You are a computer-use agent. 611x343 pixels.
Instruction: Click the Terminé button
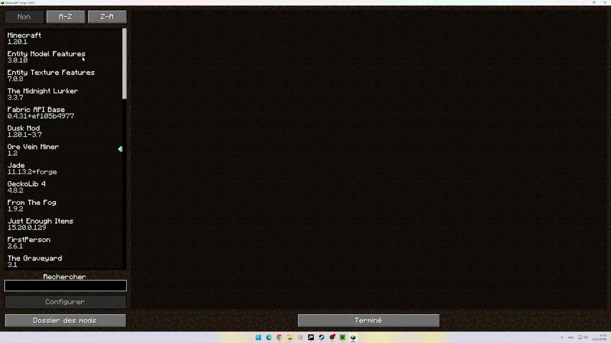click(x=369, y=321)
